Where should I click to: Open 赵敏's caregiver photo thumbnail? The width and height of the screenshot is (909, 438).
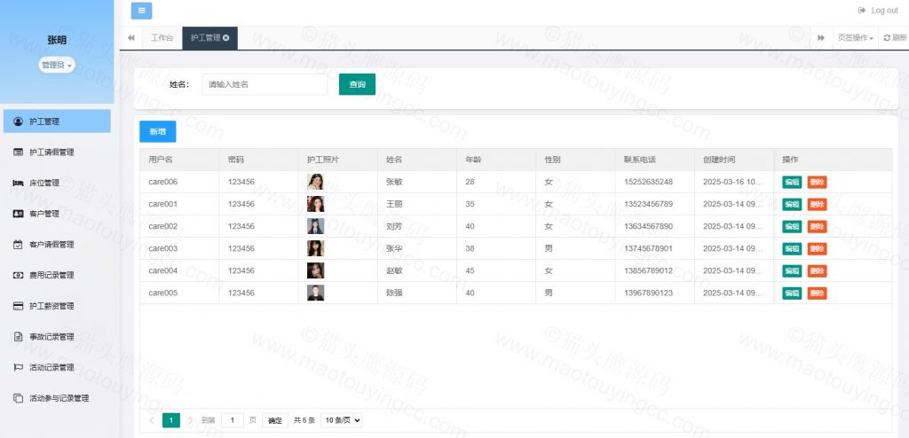coord(315,270)
